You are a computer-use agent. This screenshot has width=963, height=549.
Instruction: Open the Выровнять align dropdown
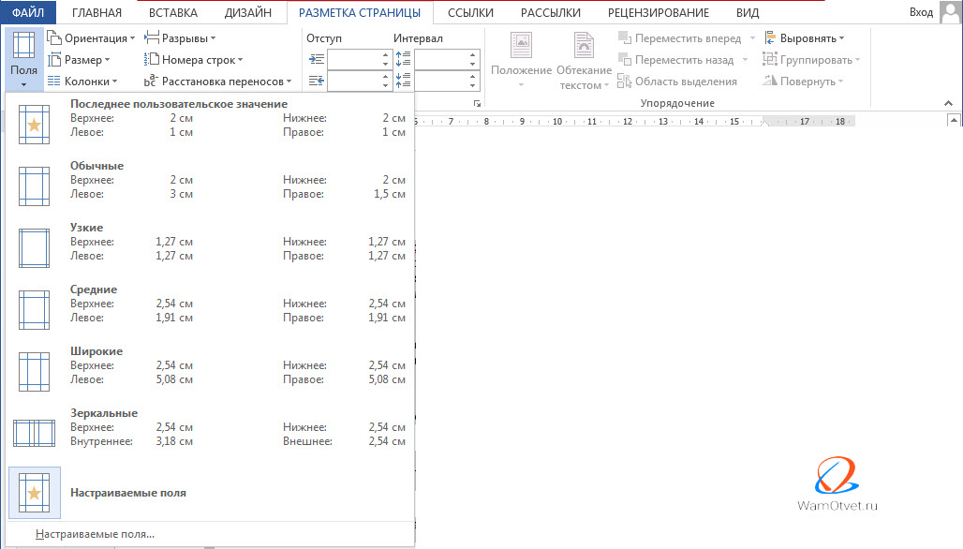(806, 38)
